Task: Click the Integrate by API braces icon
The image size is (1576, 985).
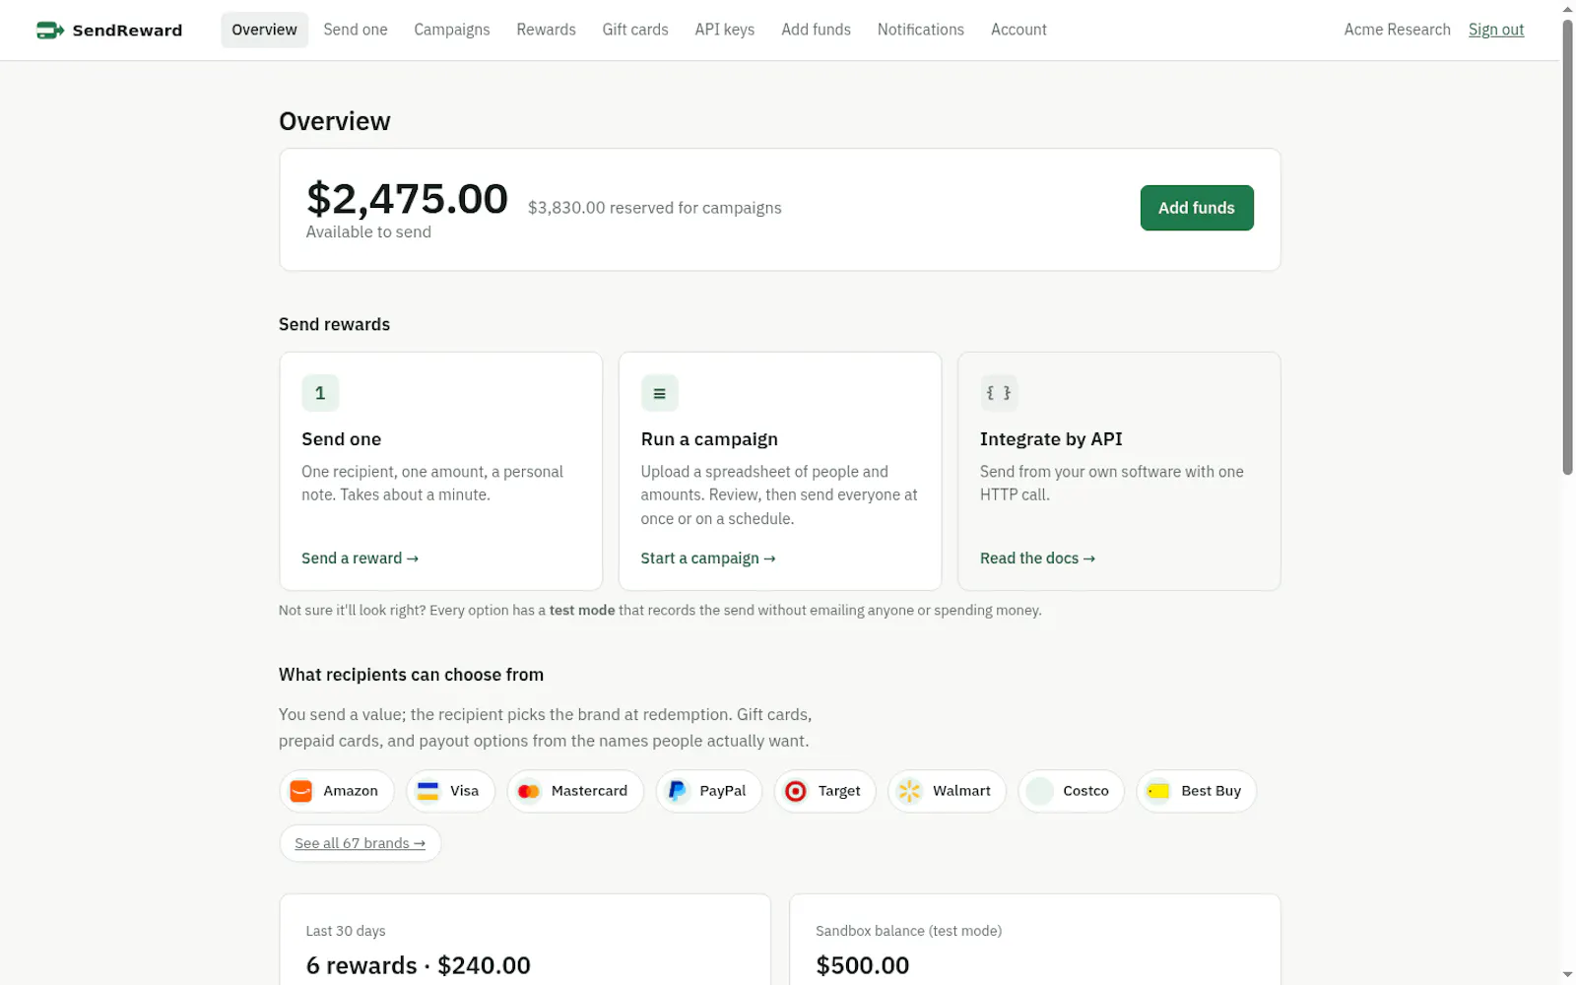Action: tap(998, 393)
